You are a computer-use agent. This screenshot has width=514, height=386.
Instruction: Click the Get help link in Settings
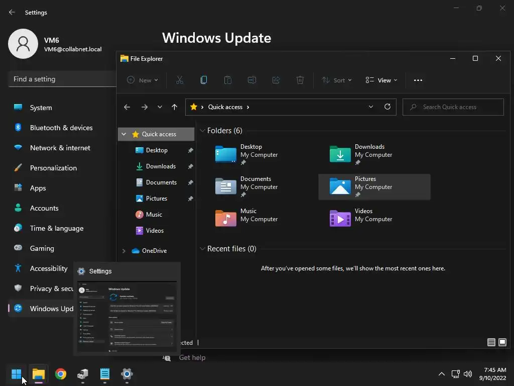pyautogui.click(x=192, y=358)
